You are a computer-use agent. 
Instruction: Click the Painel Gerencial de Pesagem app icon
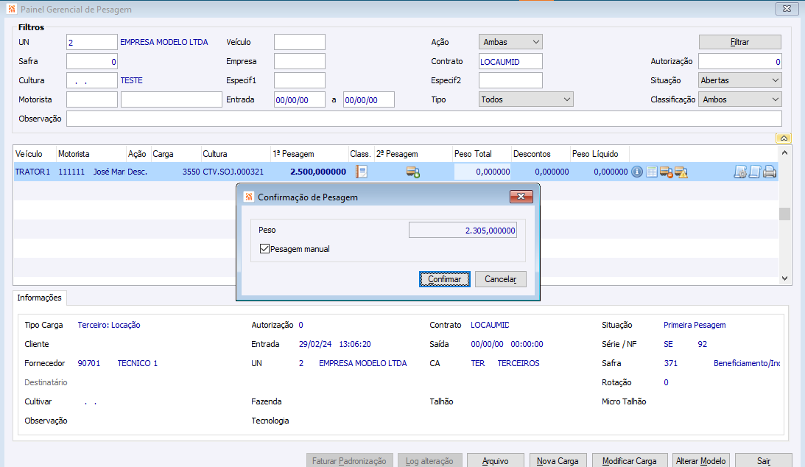coord(12,9)
